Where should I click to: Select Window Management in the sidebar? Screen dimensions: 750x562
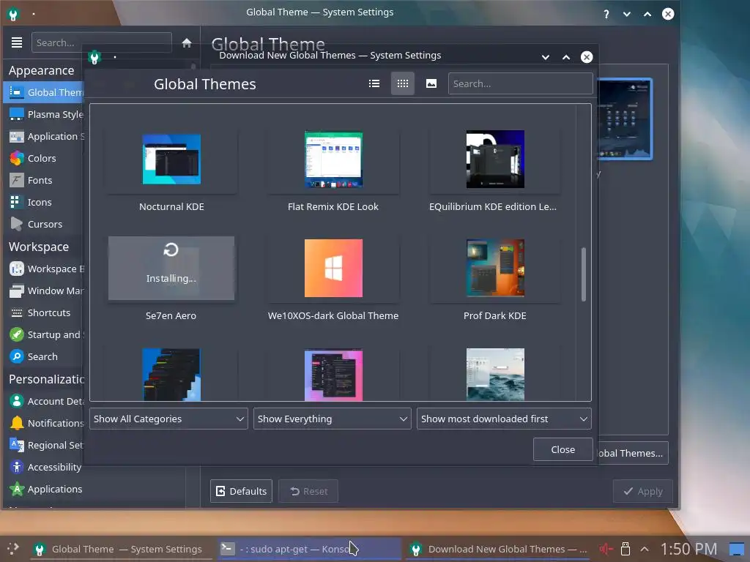44,291
